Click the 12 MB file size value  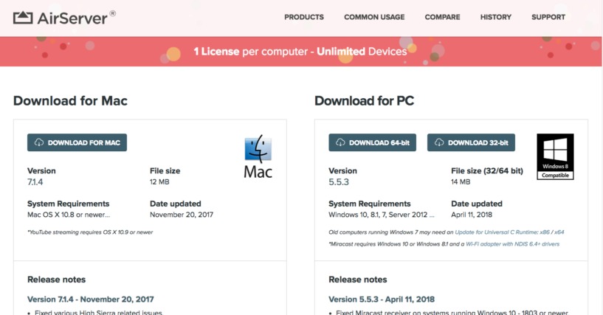click(159, 181)
